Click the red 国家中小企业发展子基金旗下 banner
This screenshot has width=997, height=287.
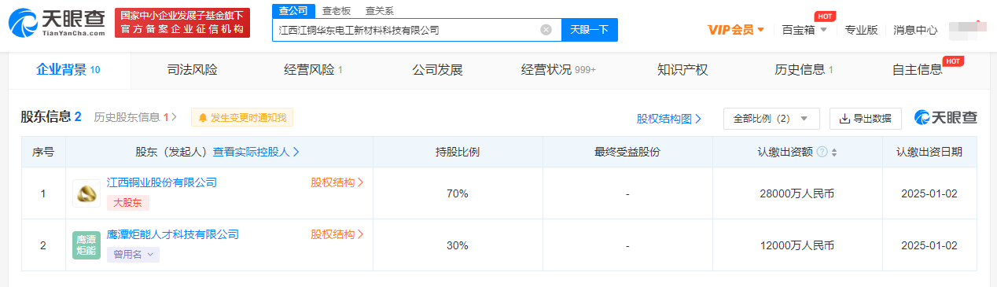182,23
